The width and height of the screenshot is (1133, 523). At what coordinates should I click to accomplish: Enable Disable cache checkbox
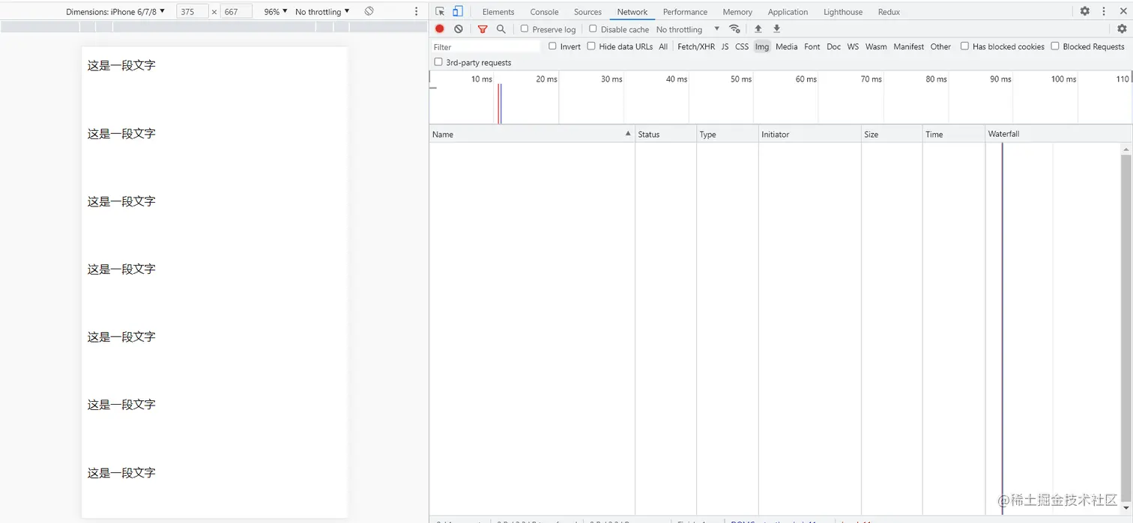[x=593, y=29]
